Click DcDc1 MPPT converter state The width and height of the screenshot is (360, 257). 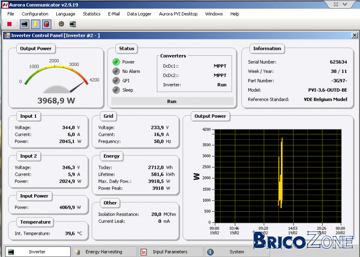[x=220, y=66]
